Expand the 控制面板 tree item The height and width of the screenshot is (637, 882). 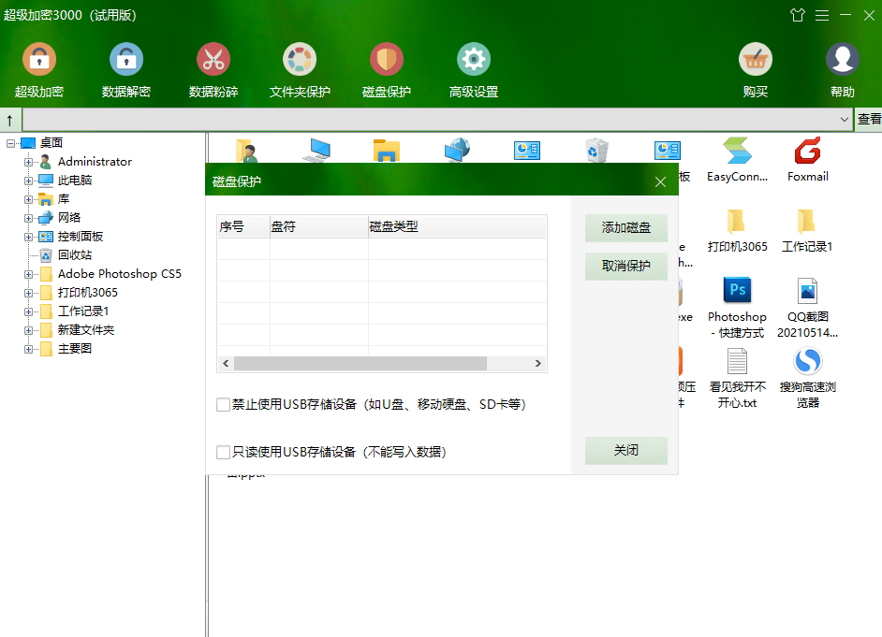point(31,236)
